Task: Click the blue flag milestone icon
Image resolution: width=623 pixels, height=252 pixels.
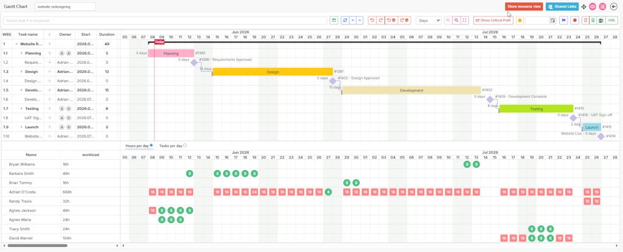Action: (x=563, y=20)
